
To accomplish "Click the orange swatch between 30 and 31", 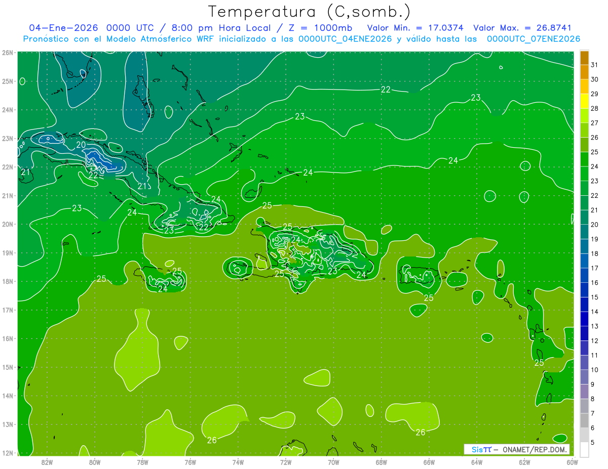I will tap(584, 72).
